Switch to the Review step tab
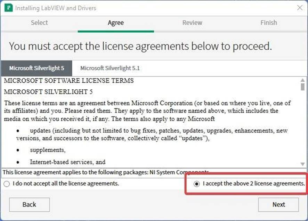Viewport: 308px width, 221px height. point(192,23)
